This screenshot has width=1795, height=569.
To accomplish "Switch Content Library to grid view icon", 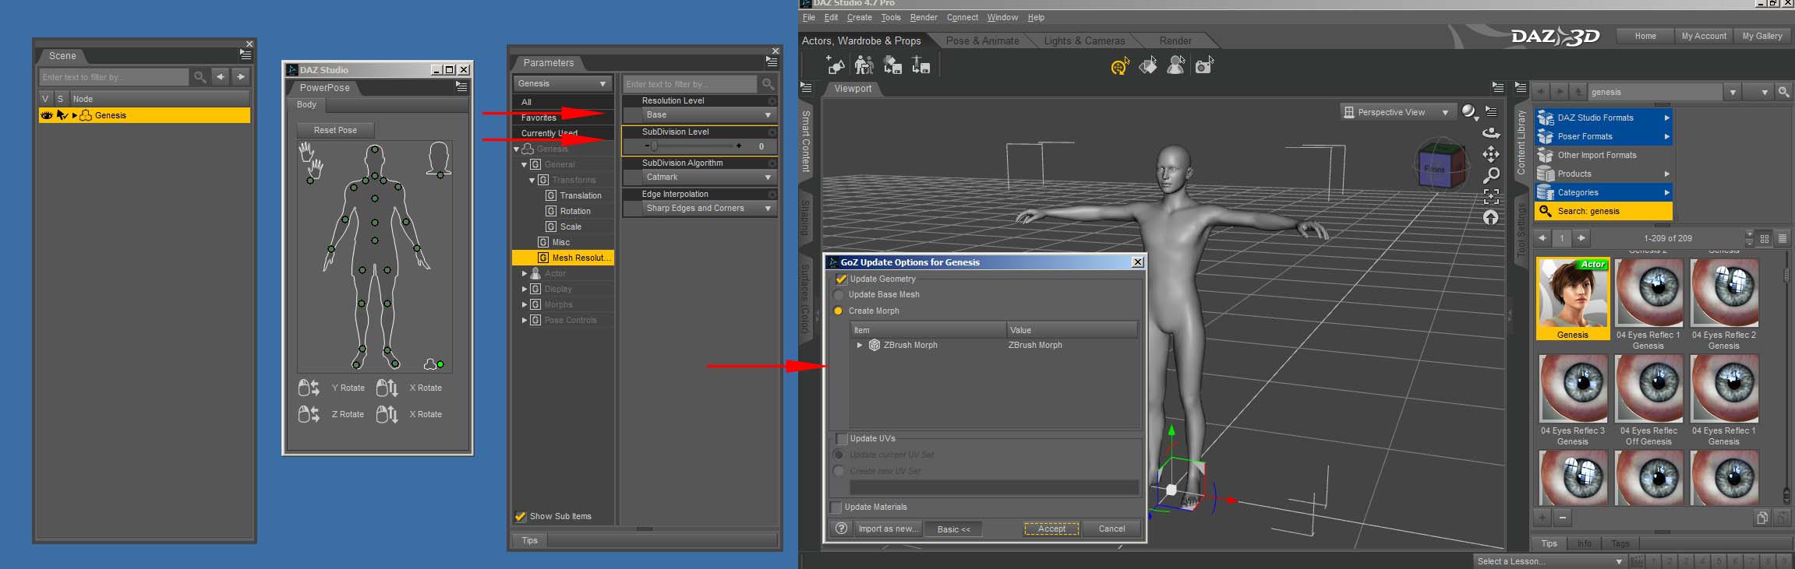I will 1765,238.
